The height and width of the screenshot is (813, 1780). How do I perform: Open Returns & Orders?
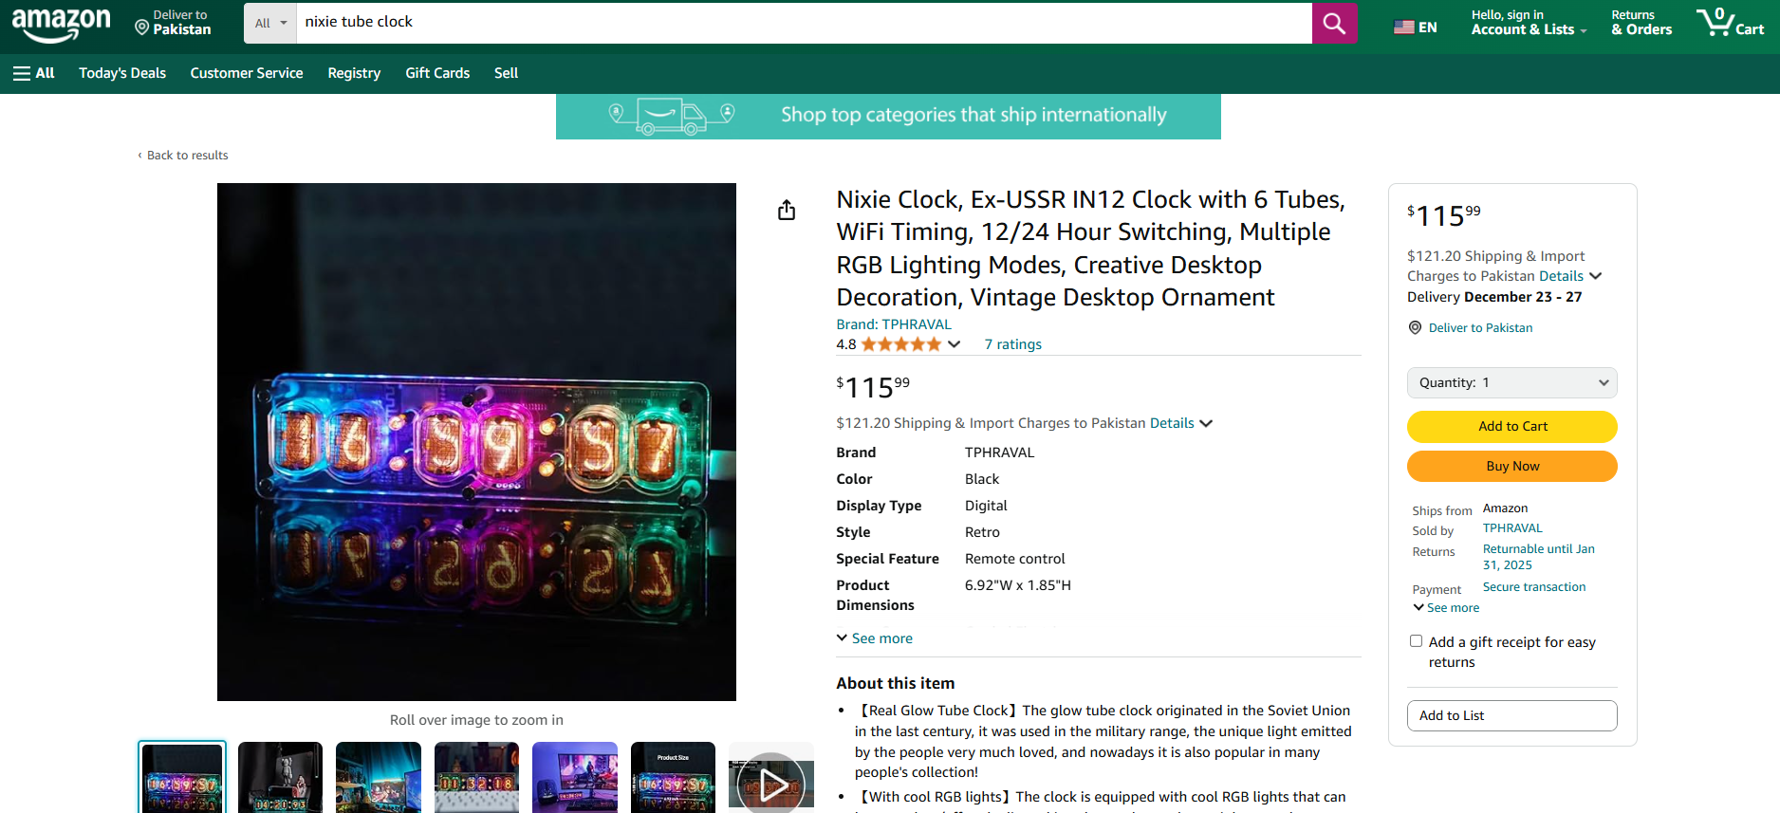[1641, 23]
